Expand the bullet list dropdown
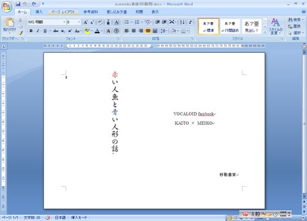Viewport: 307px width, 221px height. (x=131, y=22)
